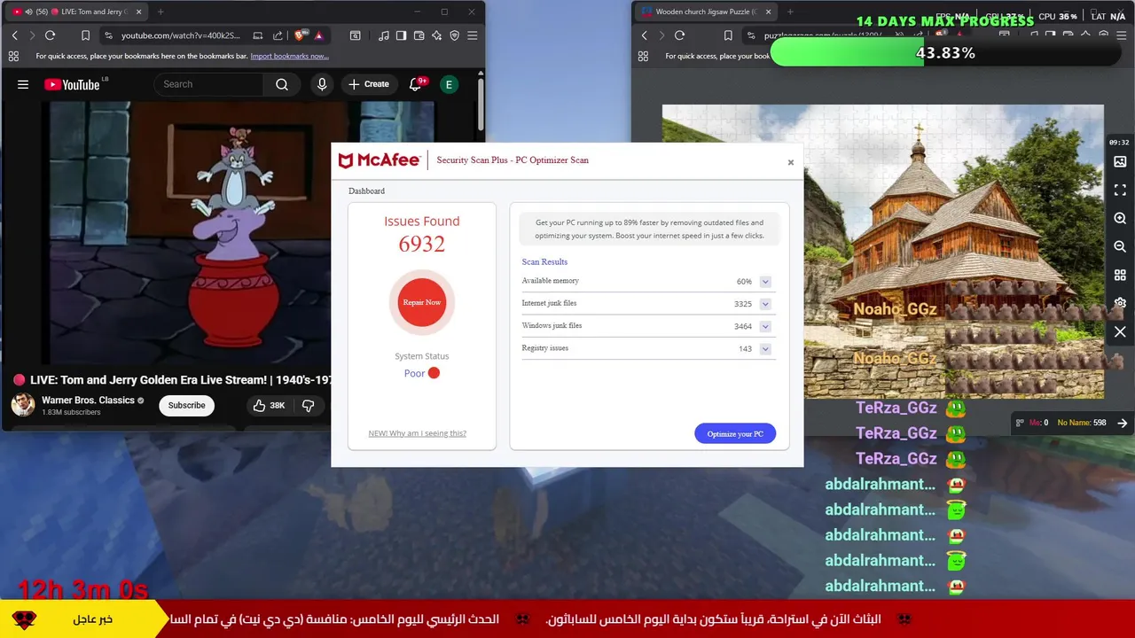Screen dimensions: 1135x638
Task: Expand the Available memory result
Action: (765, 282)
